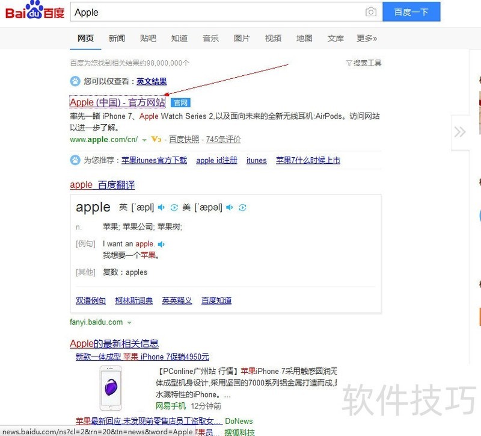Open the 柯林斯词典 link

(x=133, y=301)
